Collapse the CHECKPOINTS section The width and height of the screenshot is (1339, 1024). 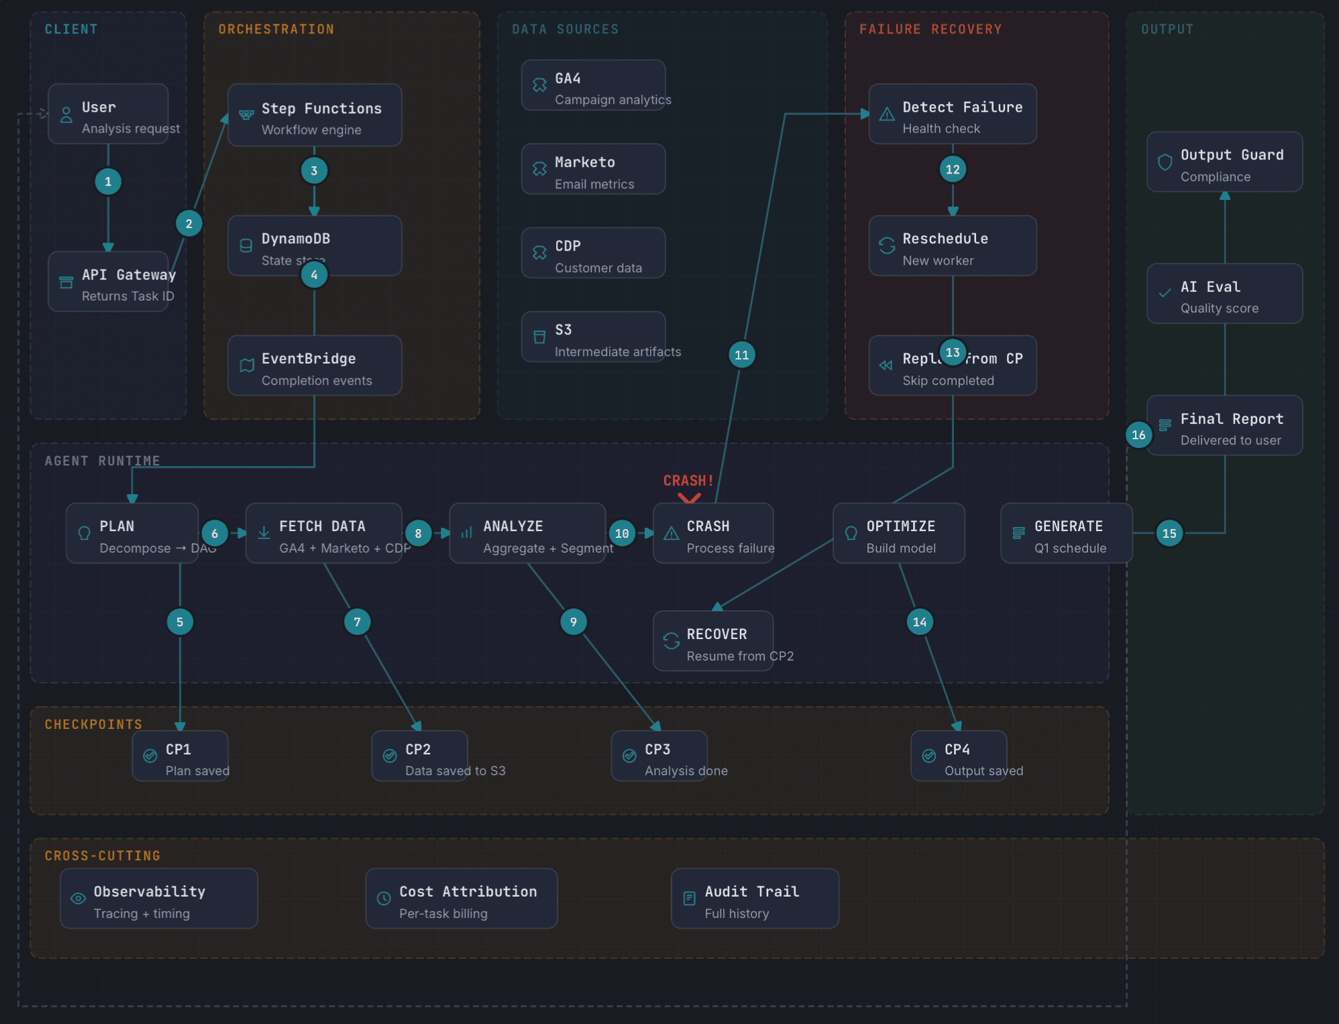pyautogui.click(x=93, y=724)
